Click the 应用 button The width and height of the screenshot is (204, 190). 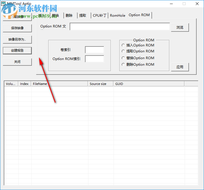pos(180,67)
